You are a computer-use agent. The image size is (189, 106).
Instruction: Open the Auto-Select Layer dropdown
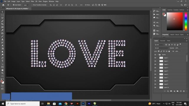26,5
